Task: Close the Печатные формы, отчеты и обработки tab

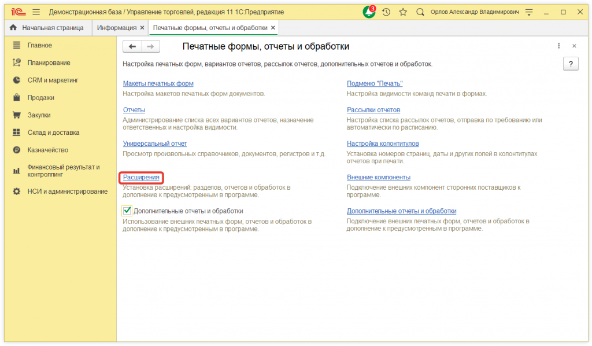Action: 273,28
